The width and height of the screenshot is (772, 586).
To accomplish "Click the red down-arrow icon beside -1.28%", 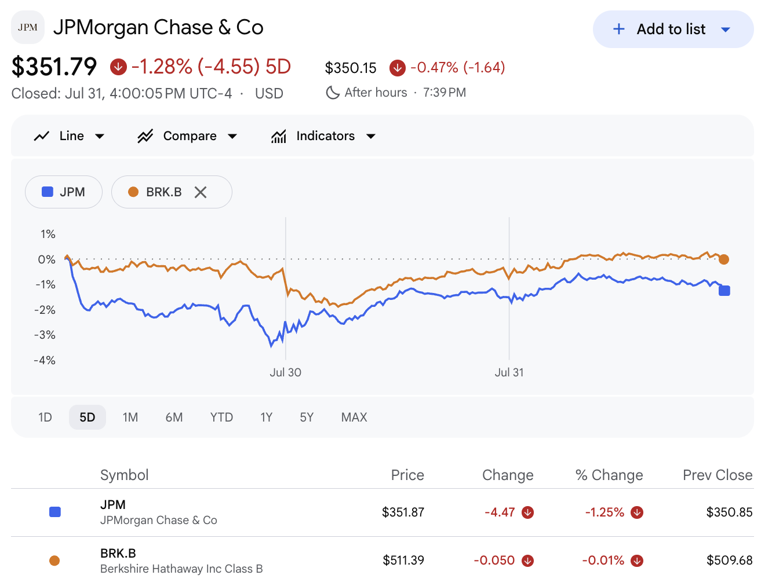I will [x=118, y=67].
